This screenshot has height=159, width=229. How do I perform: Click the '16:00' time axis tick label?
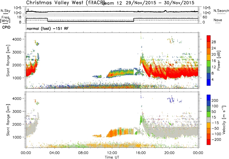(x=141, y=153)
